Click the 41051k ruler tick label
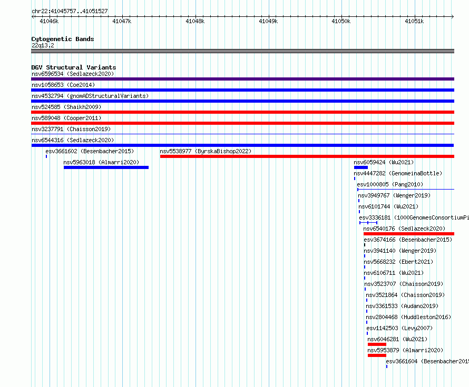This screenshot has height=387, width=469. click(x=414, y=21)
